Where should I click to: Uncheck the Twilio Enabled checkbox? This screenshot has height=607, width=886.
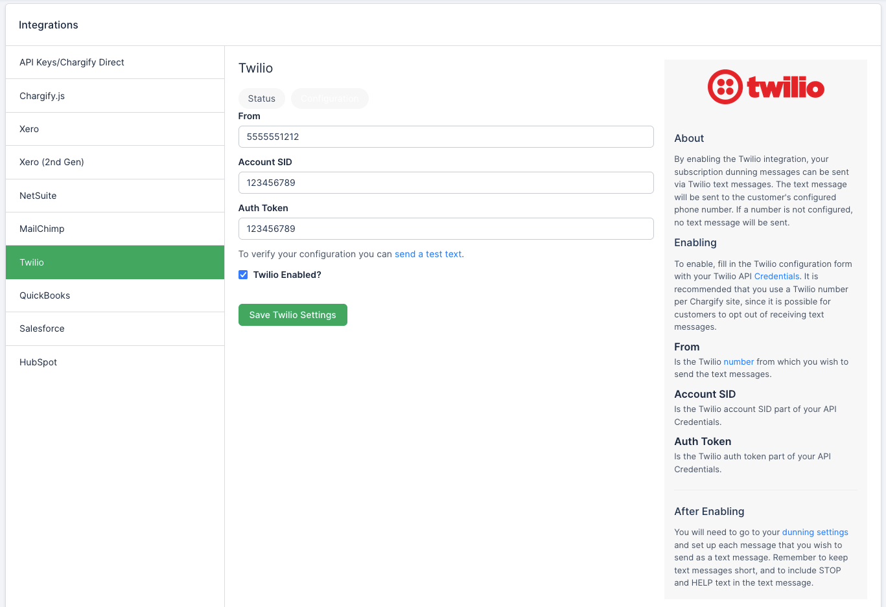tap(243, 275)
